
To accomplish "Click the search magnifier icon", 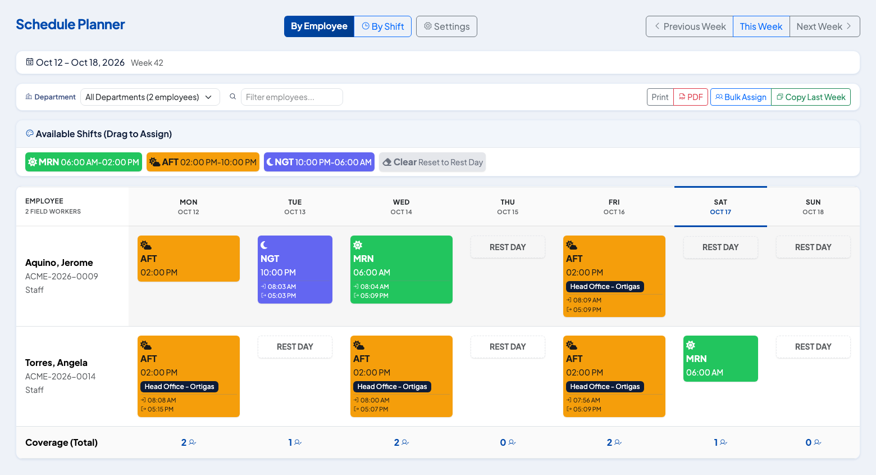I will coord(232,97).
